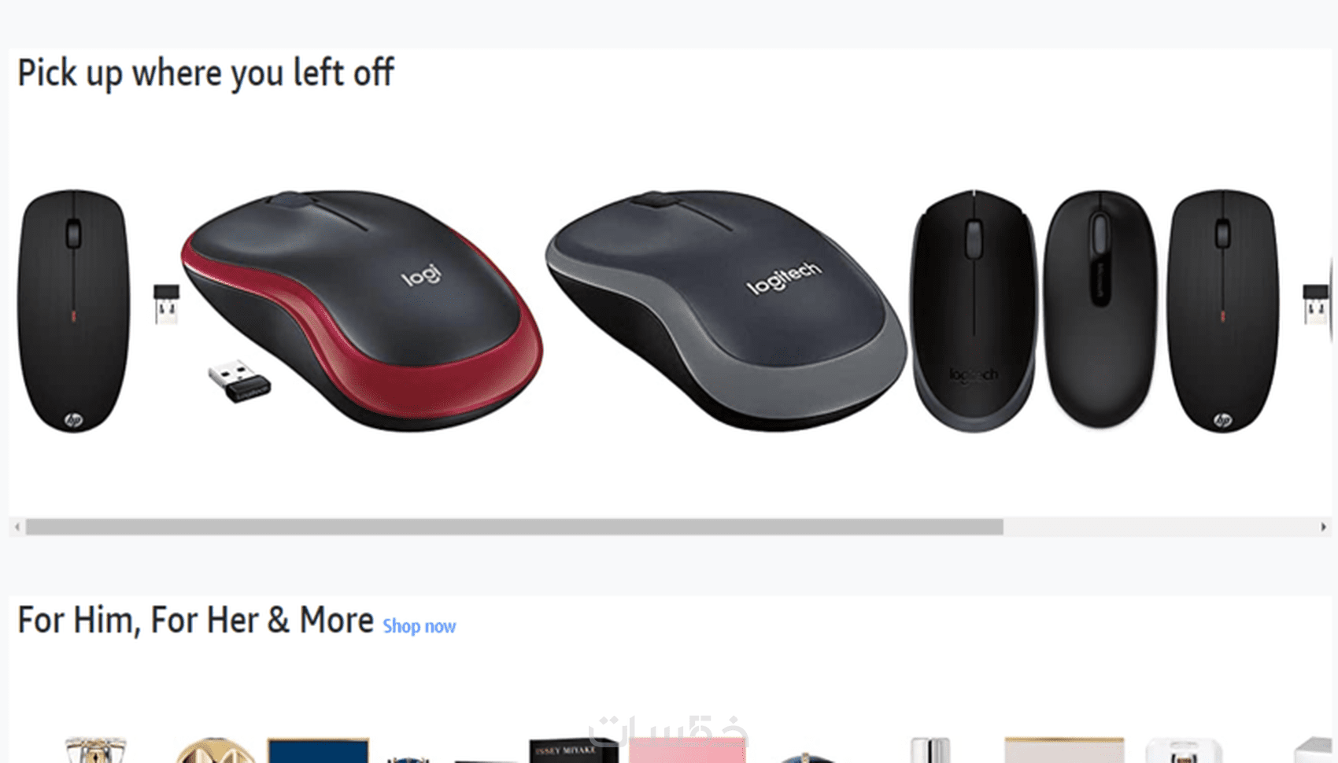Open the dark blue box gift item
1338x763 pixels.
pyautogui.click(x=318, y=750)
